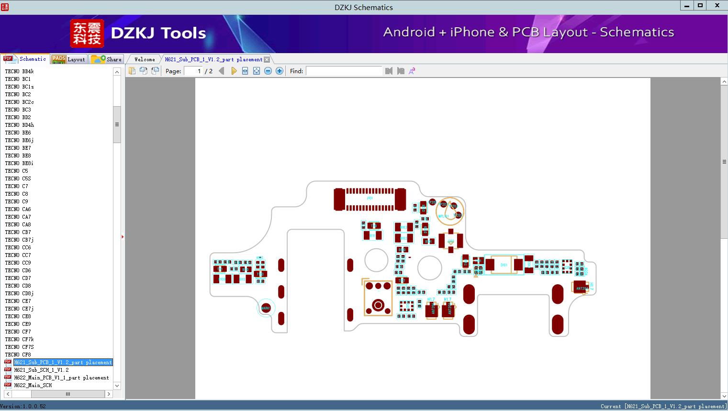728x411 pixels.
Task: Click the Find text box
Action: 344,71
